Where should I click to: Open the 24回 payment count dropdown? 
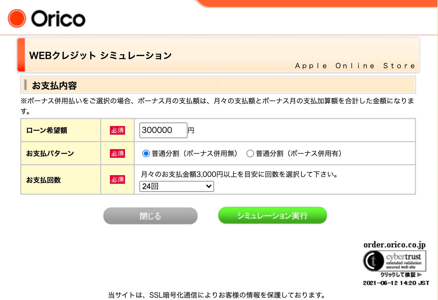pyautogui.click(x=177, y=186)
